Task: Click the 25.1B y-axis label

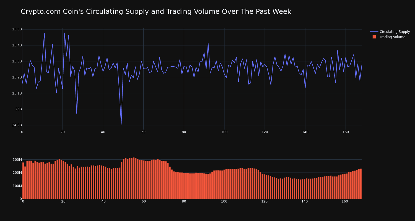Action: [x=17, y=93]
